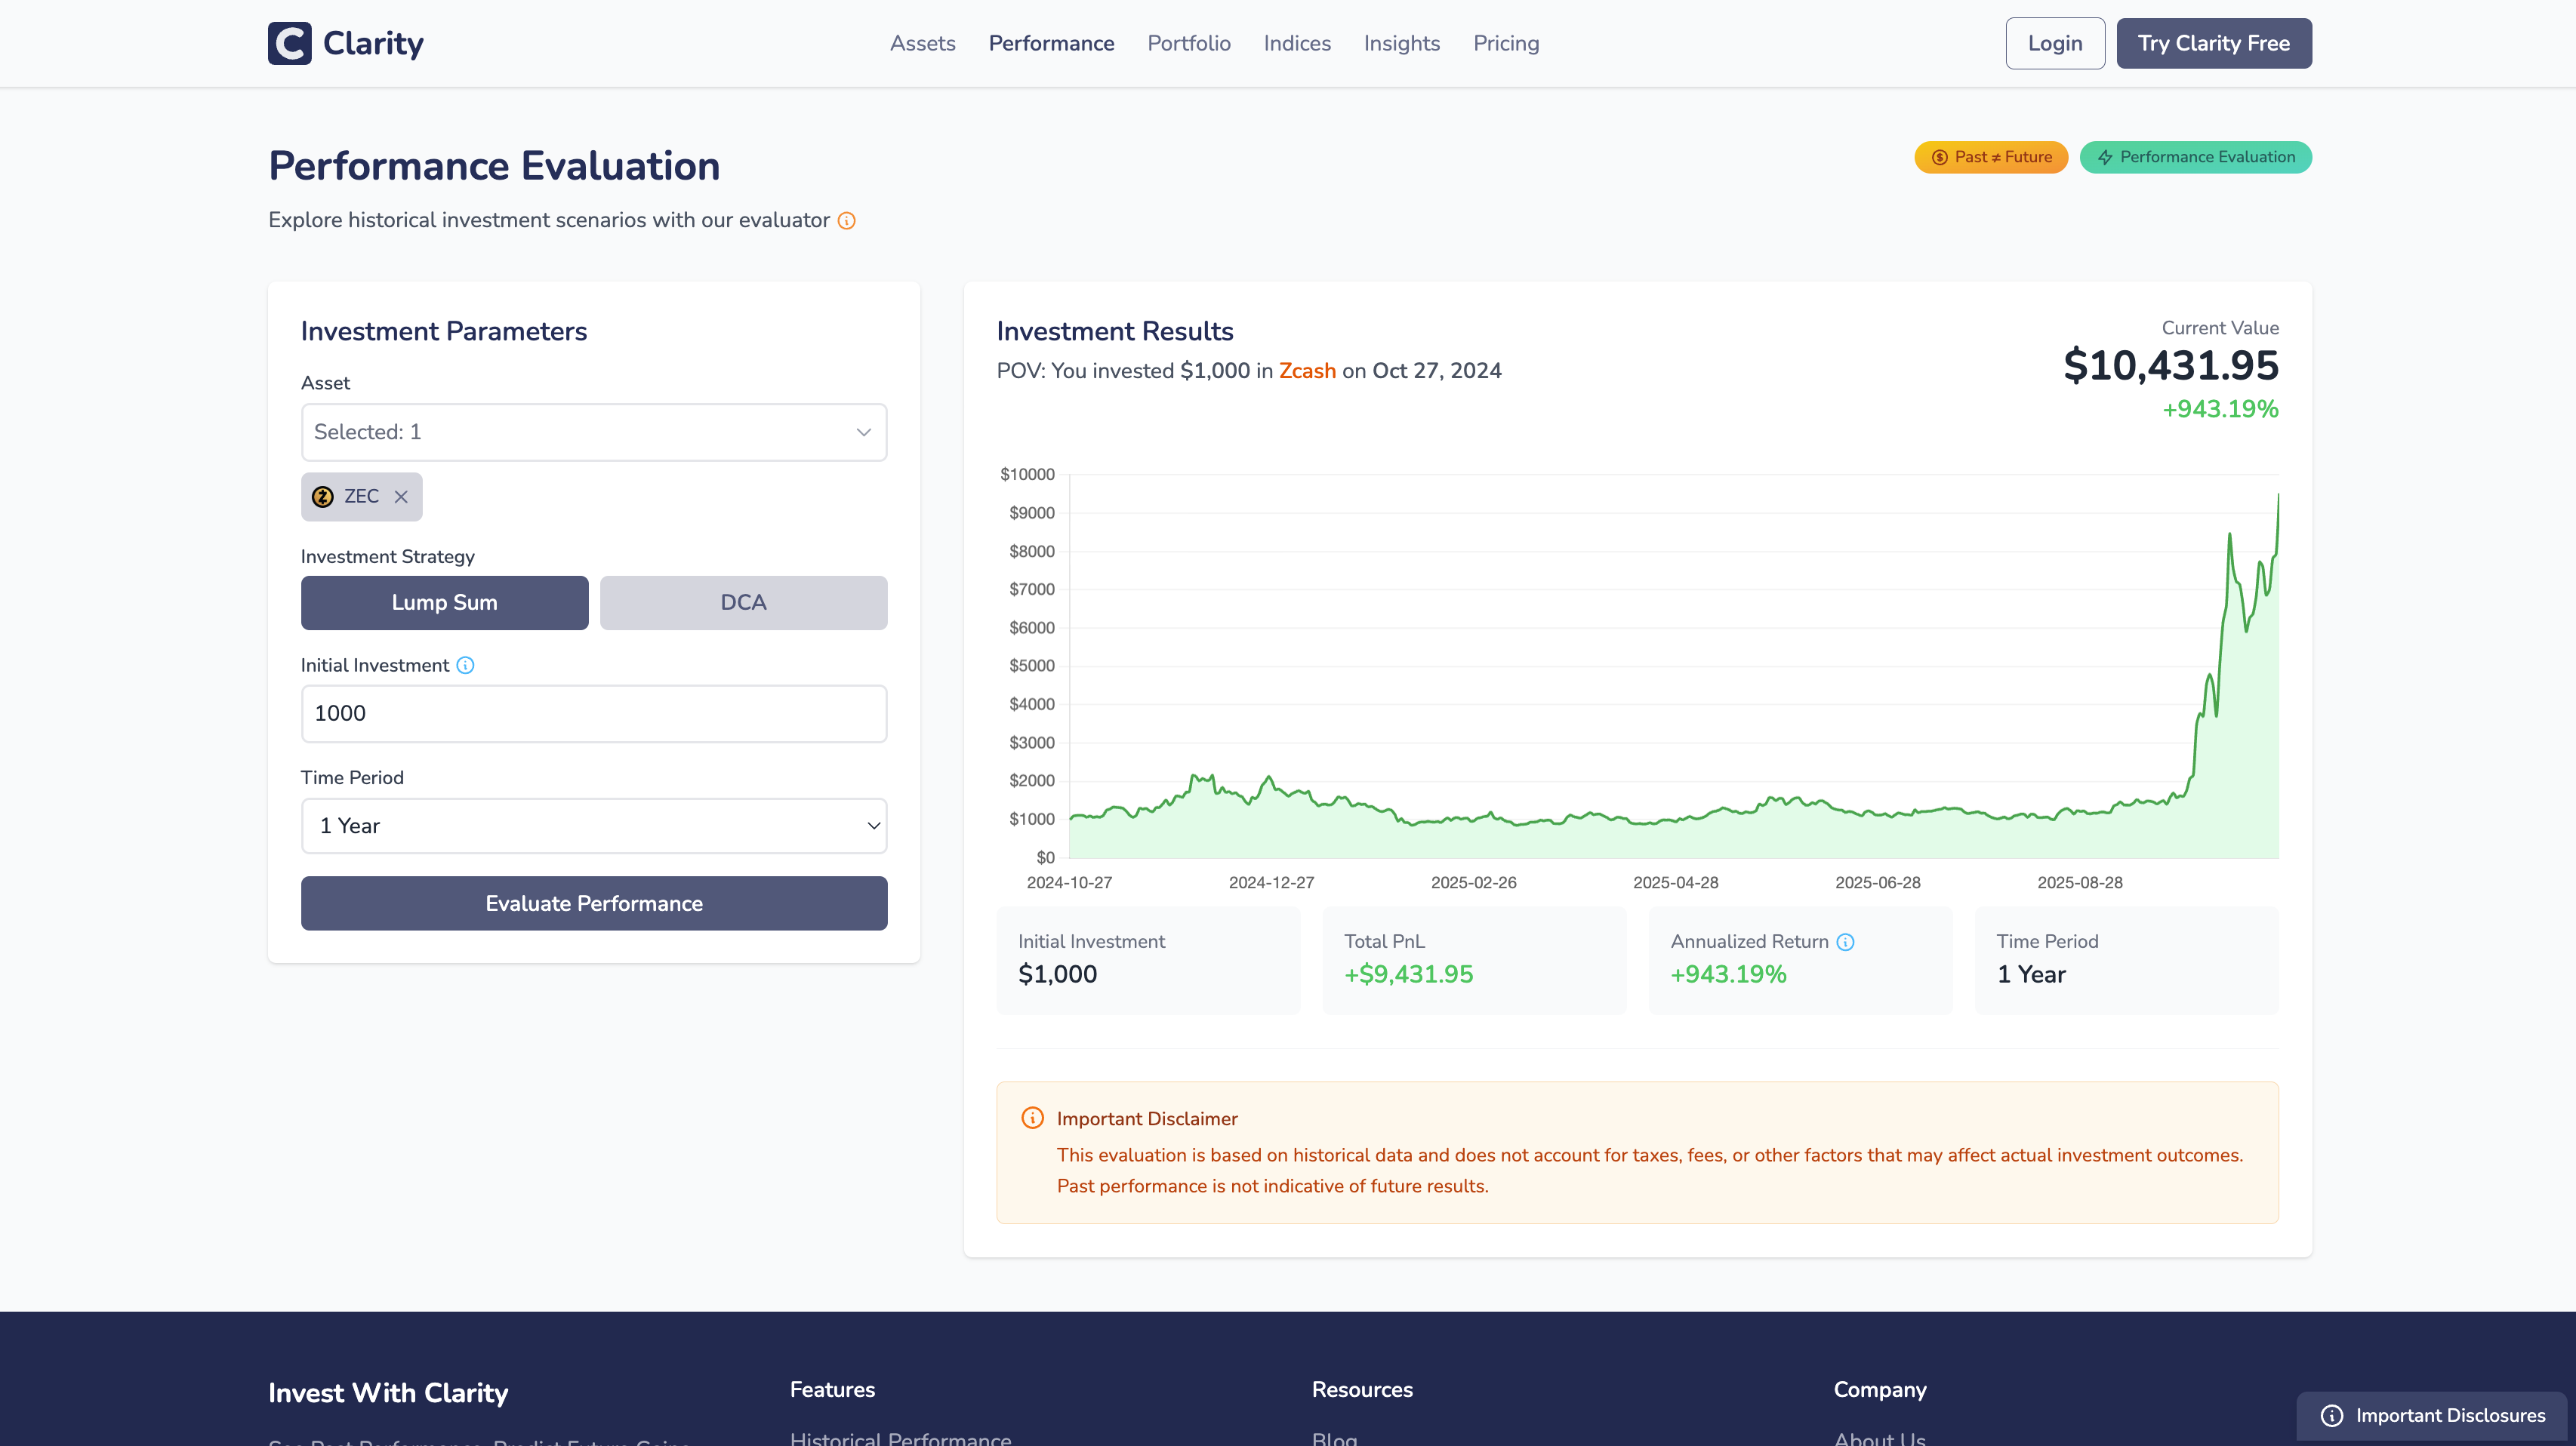This screenshot has height=1446, width=2576.
Task: Click Important Disclaimer warning icon
Action: pos(1032,1118)
